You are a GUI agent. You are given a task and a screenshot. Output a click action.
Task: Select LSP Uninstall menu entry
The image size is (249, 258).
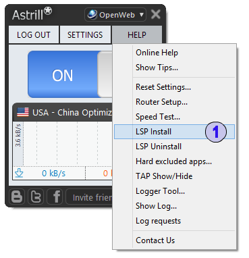174,147
